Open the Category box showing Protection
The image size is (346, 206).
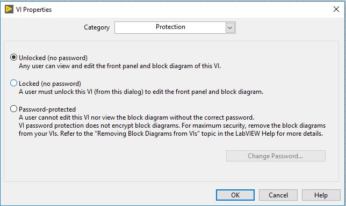[175, 27]
